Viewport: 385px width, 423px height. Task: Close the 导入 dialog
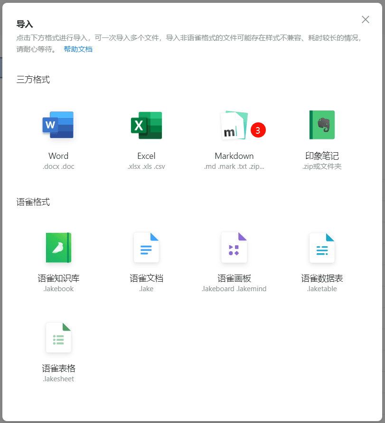(365, 19)
